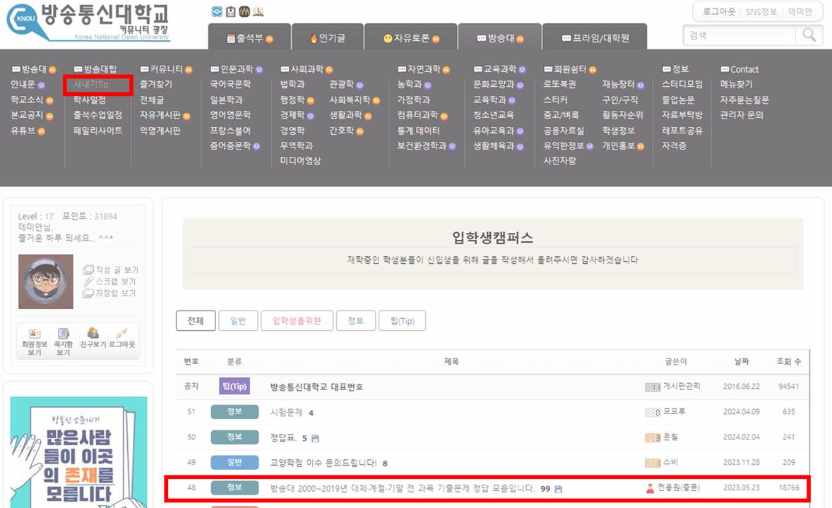This screenshot has width=832, height=508.
Task: Open the 방송대 top tab
Action: click(x=500, y=37)
